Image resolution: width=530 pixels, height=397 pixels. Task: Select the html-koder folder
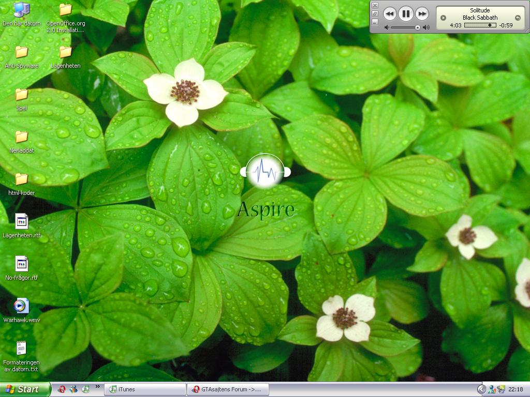(22, 185)
